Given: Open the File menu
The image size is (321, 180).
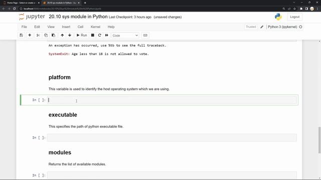Looking at the screenshot, I should click(x=24, y=26).
